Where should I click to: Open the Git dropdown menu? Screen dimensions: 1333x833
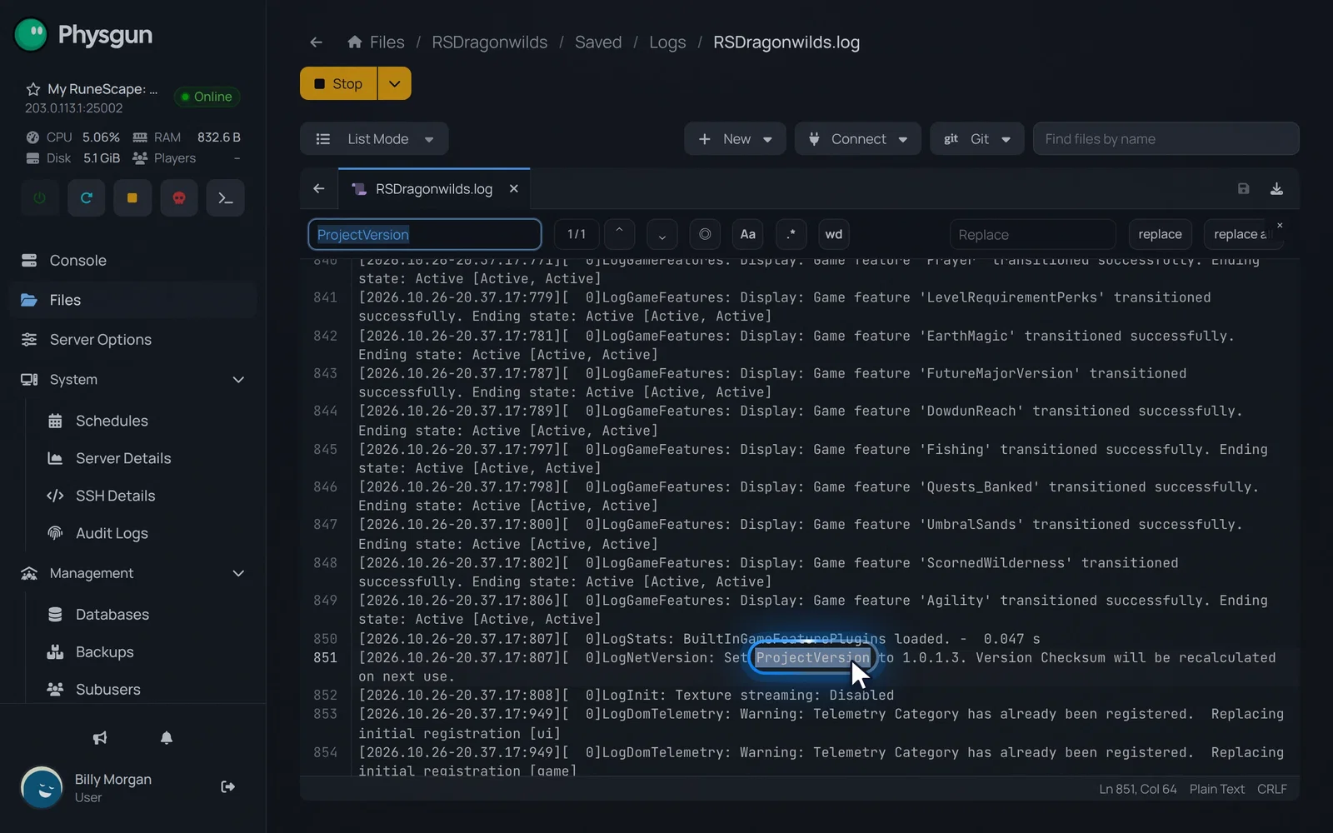pyautogui.click(x=976, y=139)
